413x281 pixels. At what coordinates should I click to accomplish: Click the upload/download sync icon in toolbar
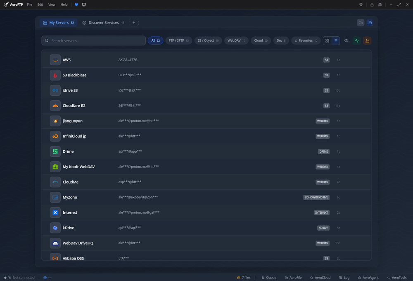click(x=367, y=40)
